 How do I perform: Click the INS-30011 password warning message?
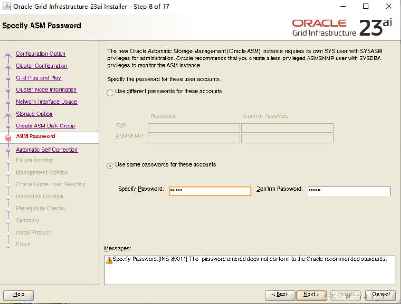250,259
